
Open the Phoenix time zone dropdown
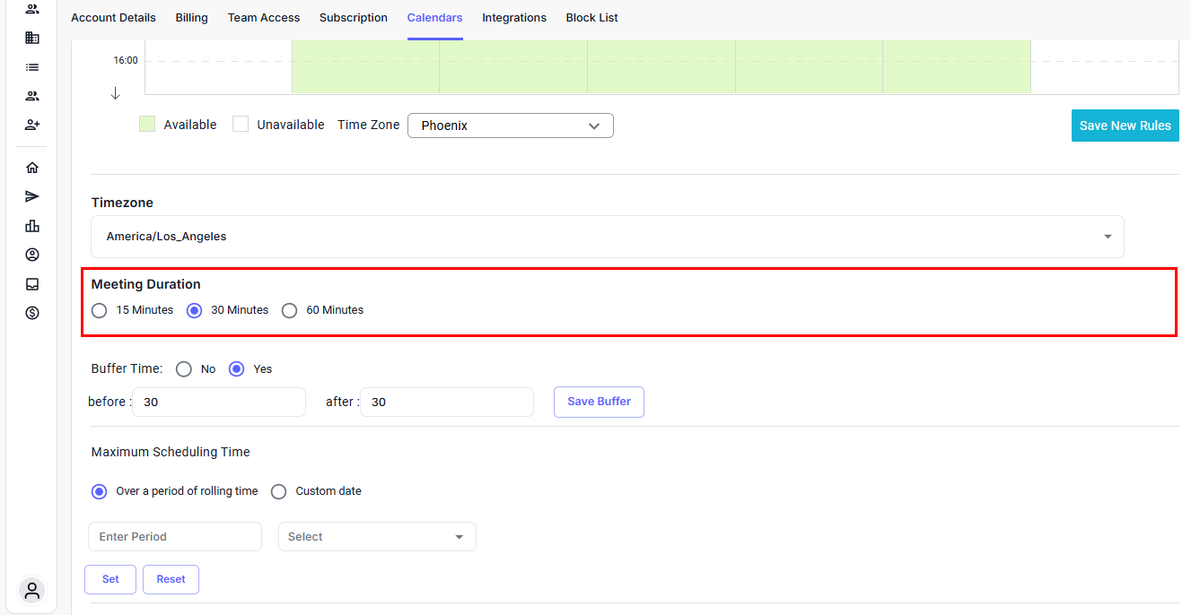510,126
